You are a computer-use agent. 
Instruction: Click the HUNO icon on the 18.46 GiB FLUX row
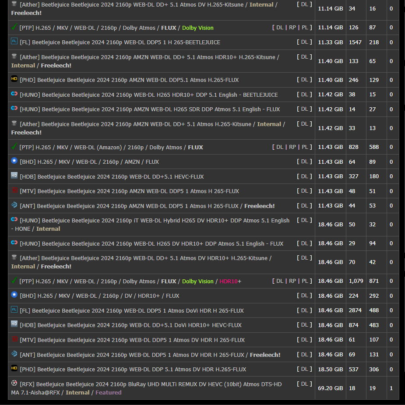[x=14, y=243]
